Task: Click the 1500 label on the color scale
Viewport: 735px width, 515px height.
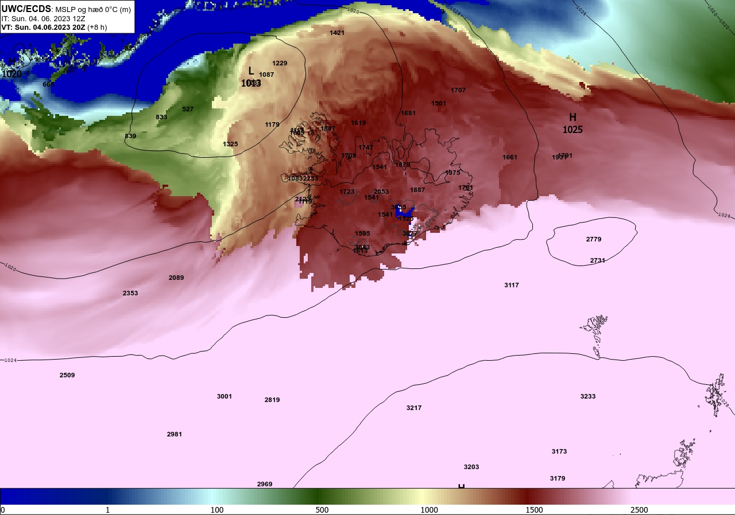Action: point(534,510)
